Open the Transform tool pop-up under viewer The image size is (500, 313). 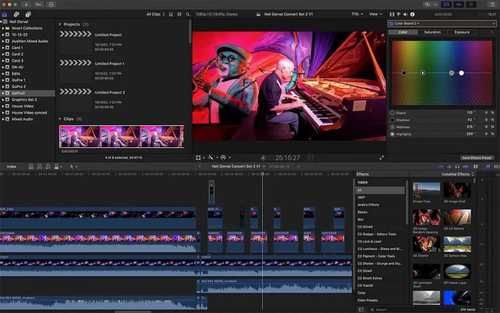point(200,158)
